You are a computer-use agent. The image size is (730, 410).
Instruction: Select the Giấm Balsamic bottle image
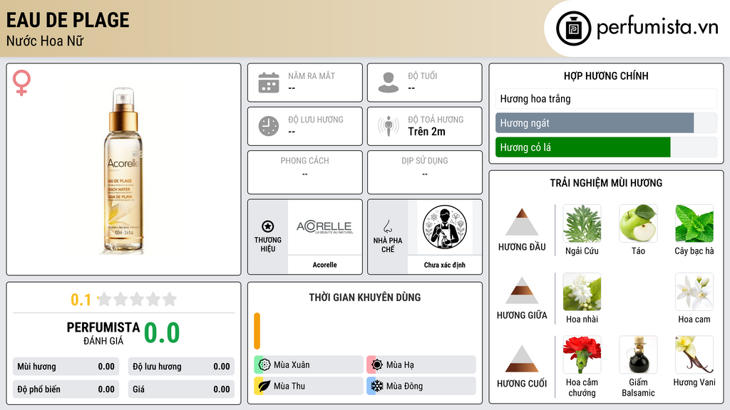tap(638, 355)
